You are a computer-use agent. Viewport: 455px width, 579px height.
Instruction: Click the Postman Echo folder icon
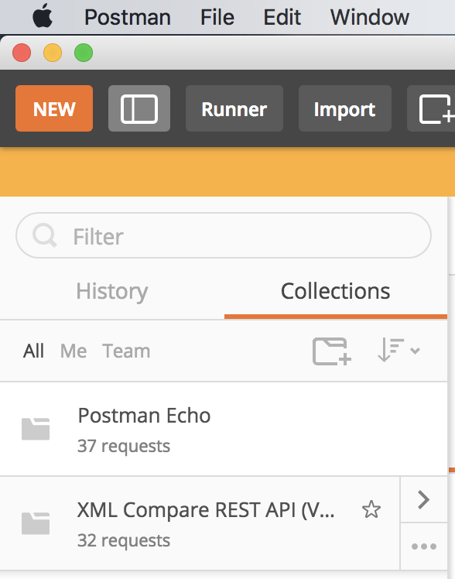coord(36,429)
